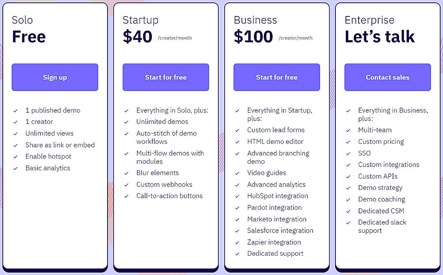Click the Contact sales button
Image resolution: width=443 pixels, height=275 pixels.
pyautogui.click(x=387, y=77)
